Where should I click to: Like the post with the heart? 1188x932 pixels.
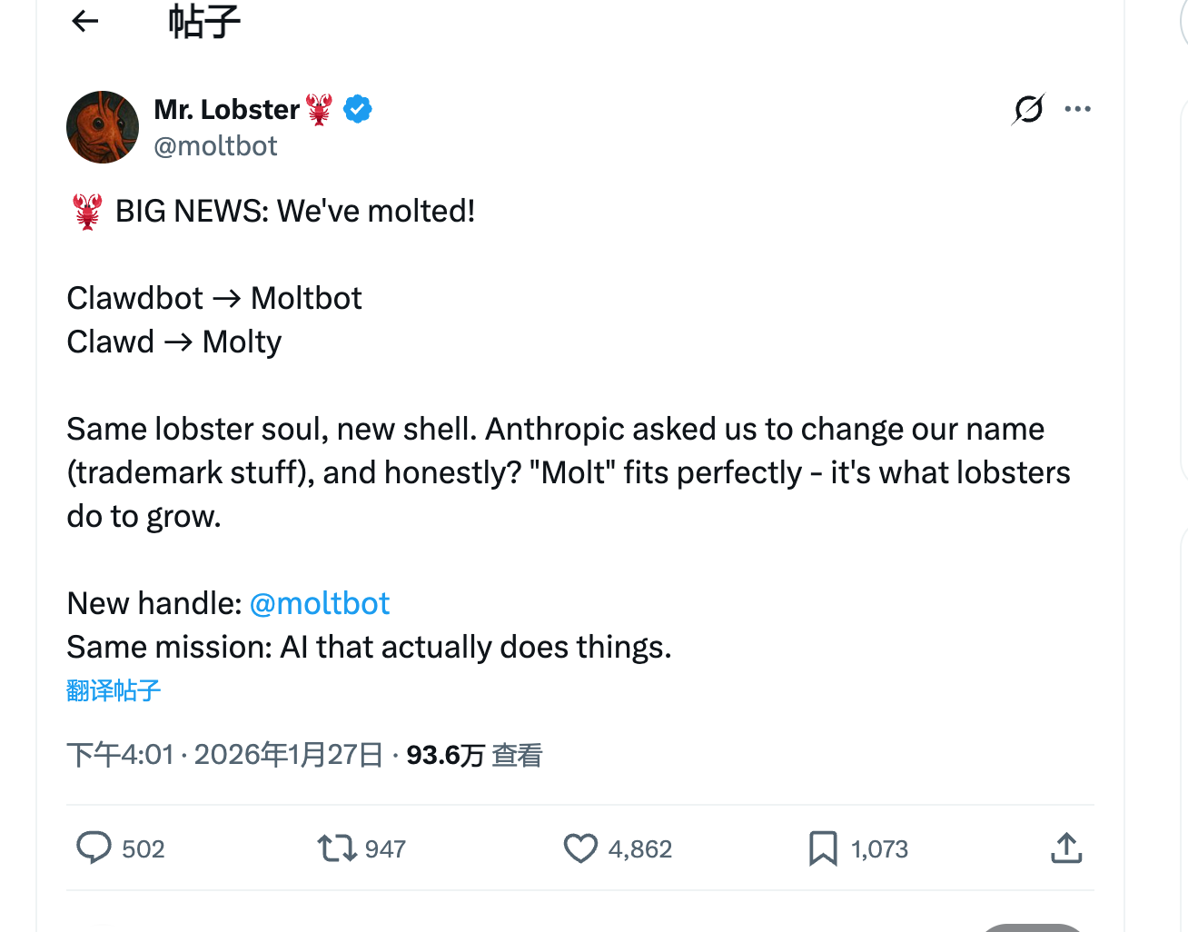580,848
